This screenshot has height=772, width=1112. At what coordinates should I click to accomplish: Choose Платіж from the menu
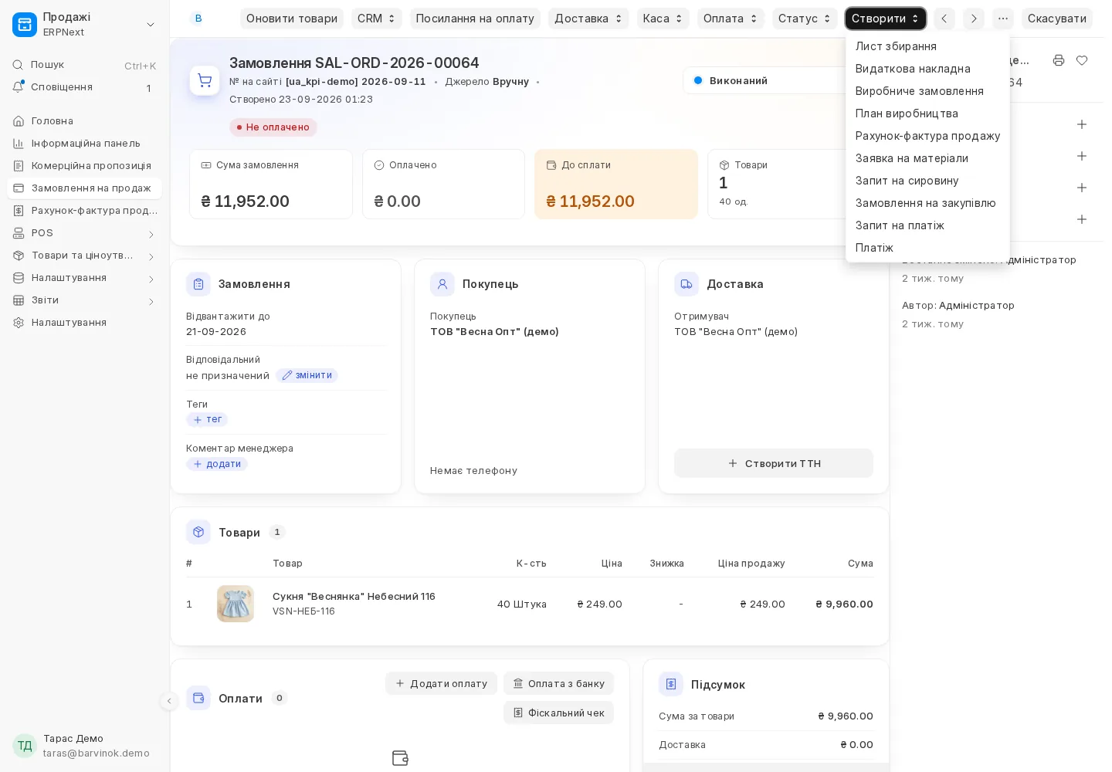coord(927,248)
